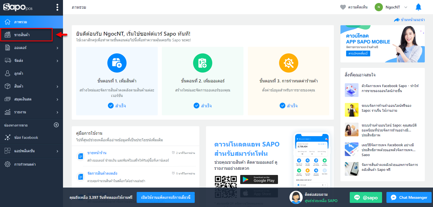
Task: Click the truck icon for จัดส่ง
Action: click(x=8, y=61)
